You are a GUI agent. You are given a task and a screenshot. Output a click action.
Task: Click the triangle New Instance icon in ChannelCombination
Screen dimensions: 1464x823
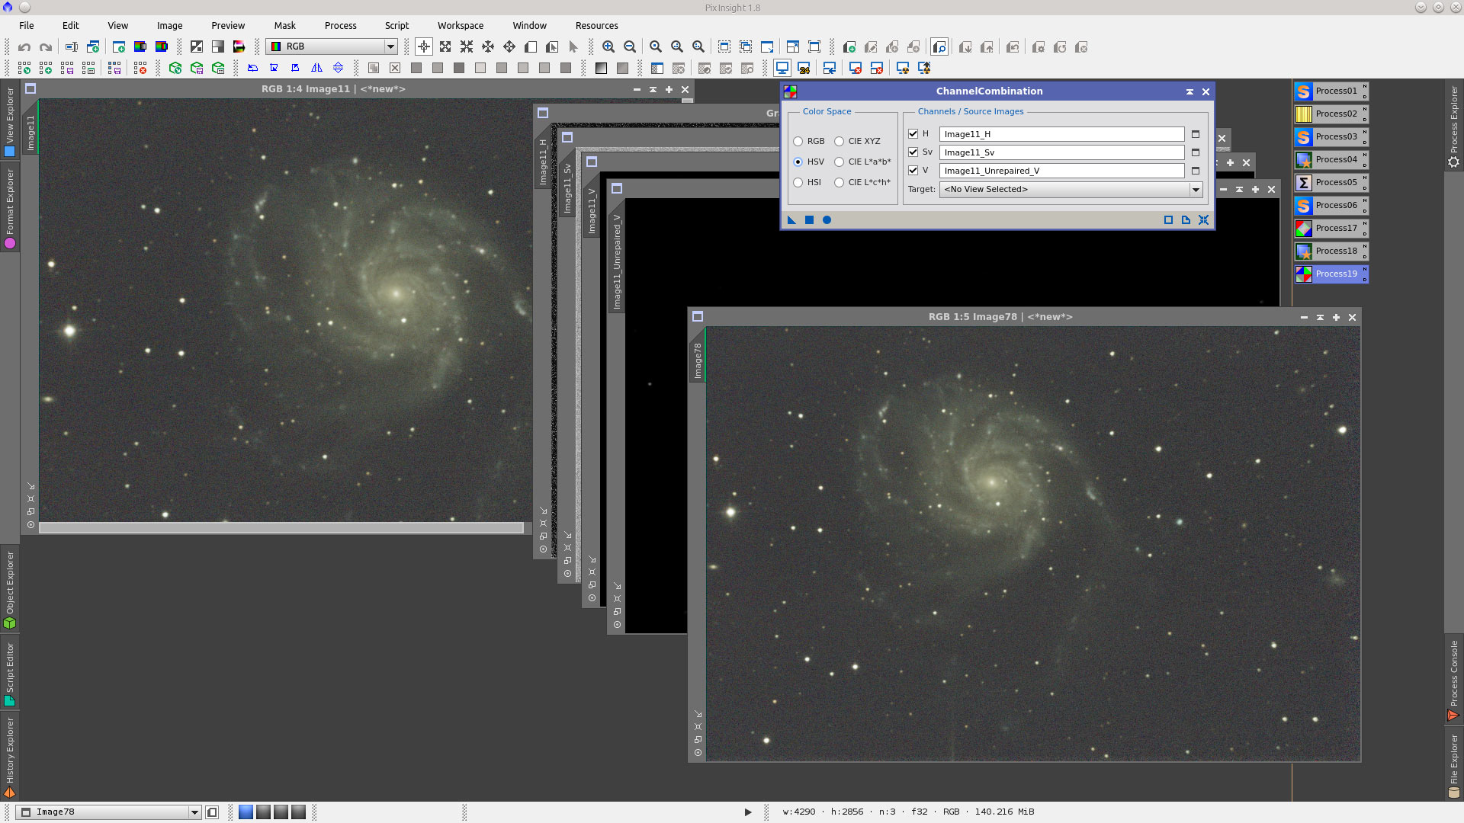click(791, 219)
